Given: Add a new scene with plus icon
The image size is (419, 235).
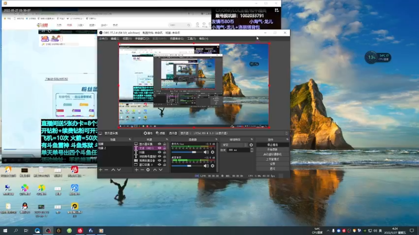Looking at the screenshot, I should [x=101, y=170].
